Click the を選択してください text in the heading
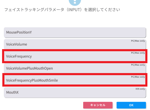 (102, 10)
